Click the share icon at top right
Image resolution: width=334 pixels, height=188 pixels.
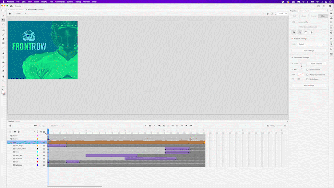pyautogui.click(x=319, y=6)
